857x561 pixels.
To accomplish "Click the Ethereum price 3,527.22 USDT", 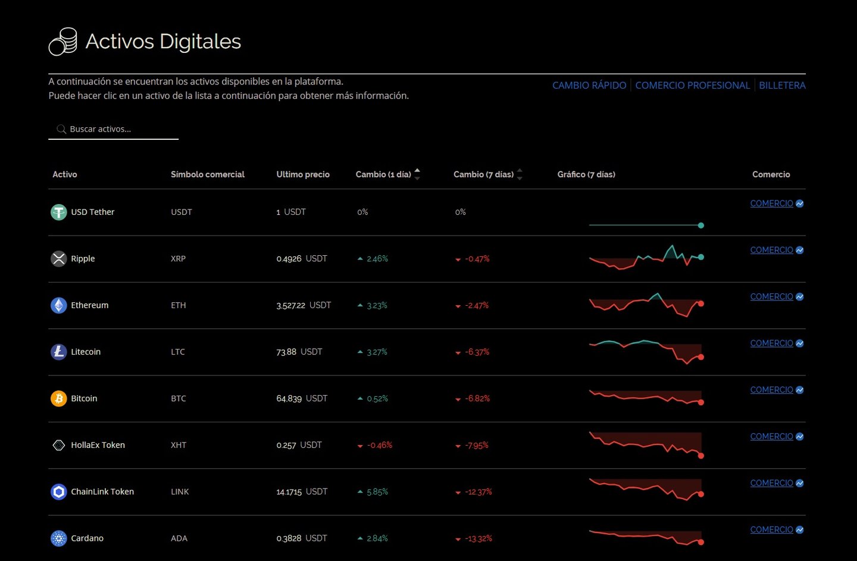I will click(x=304, y=305).
